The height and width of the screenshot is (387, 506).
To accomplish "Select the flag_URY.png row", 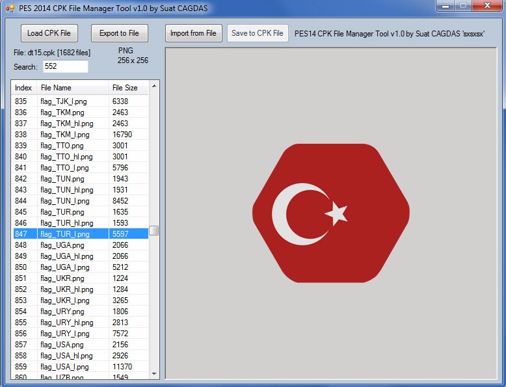I will pos(81,312).
